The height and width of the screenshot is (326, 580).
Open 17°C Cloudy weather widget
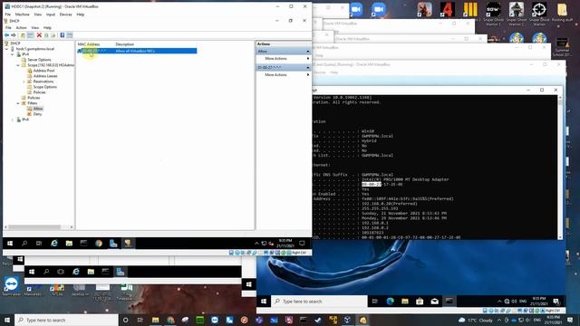pyautogui.click(x=476, y=320)
